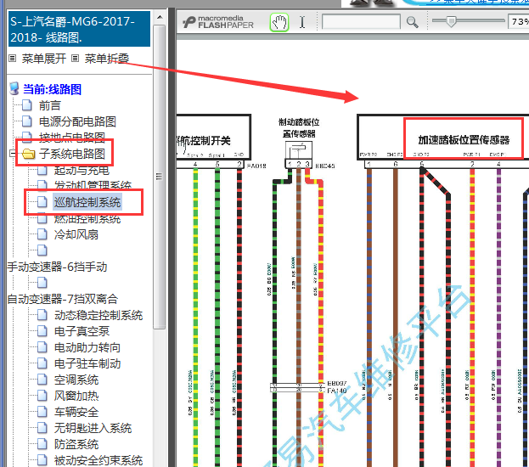Click the zoom slider handle
Image resolution: width=529 pixels, height=467 pixels.
click(451, 21)
